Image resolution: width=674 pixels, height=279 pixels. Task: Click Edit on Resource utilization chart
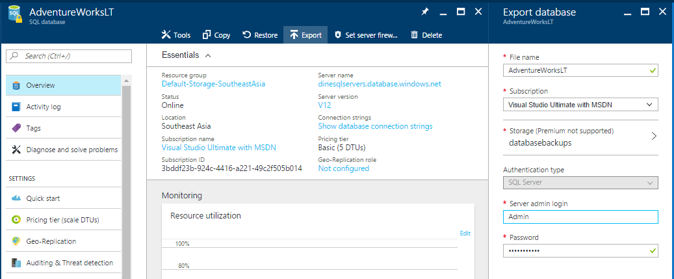[465, 233]
